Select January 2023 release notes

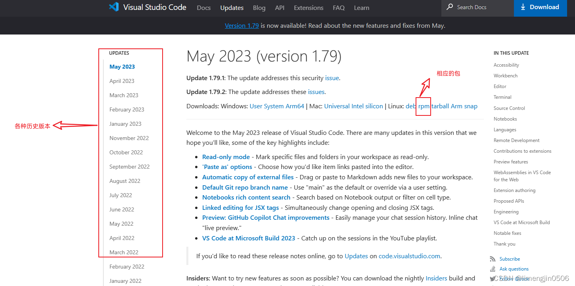tap(125, 124)
